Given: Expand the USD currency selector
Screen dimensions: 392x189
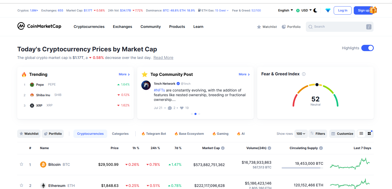Looking at the screenshot, I should pyautogui.click(x=304, y=10).
